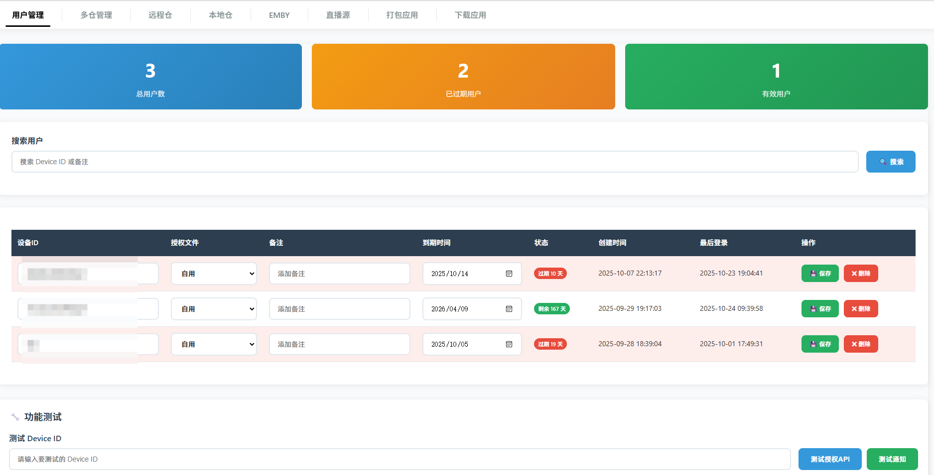Expand 授权文件 dropdown in second user row
This screenshot has height=475, width=934.
pos(214,309)
